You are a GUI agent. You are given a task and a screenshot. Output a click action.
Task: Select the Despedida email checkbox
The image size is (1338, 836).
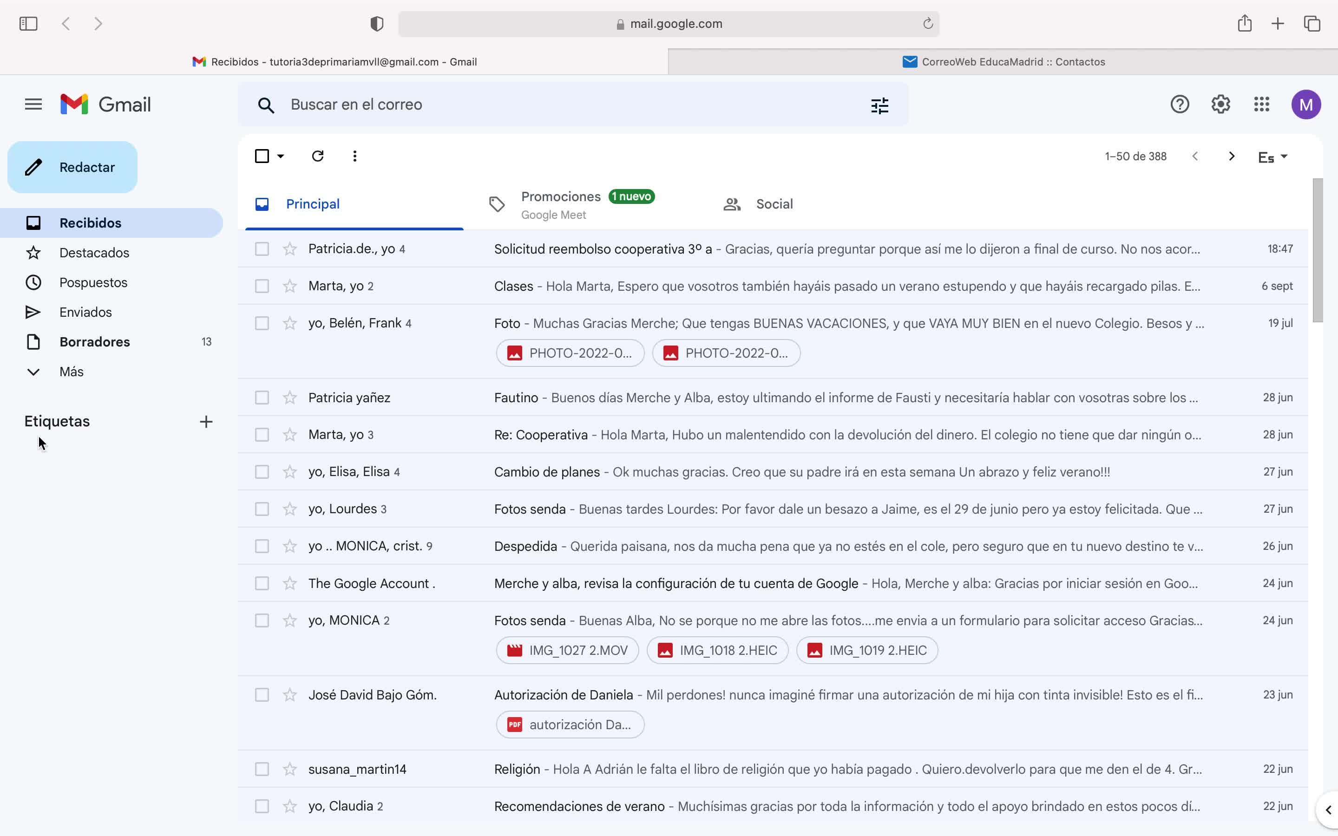[262, 546]
